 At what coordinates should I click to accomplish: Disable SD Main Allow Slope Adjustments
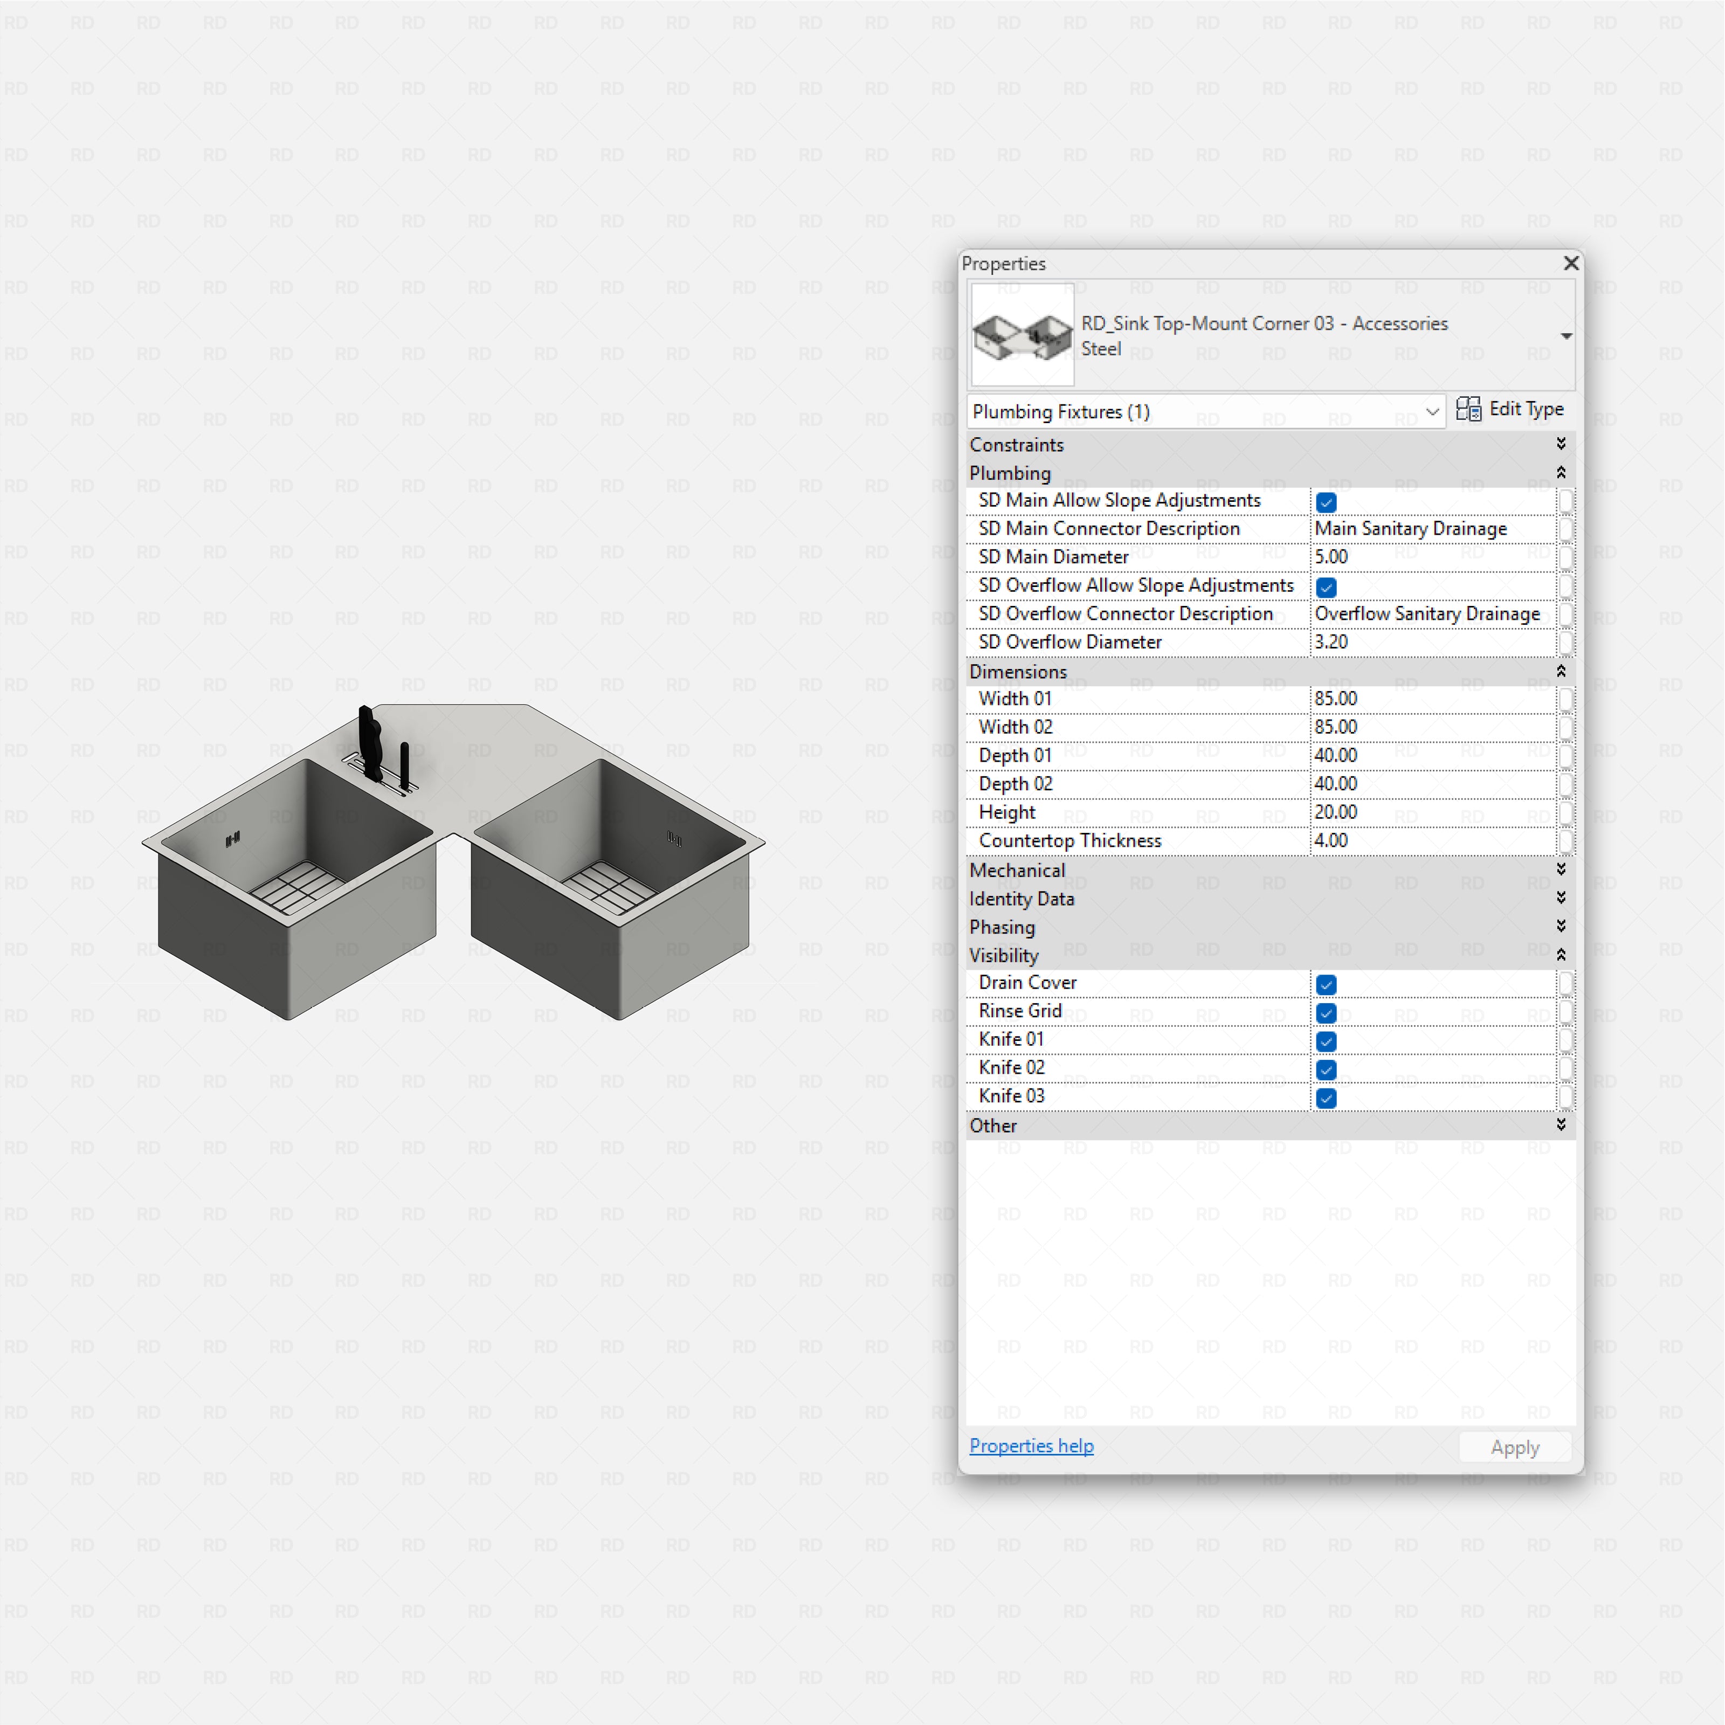pyautogui.click(x=1327, y=502)
